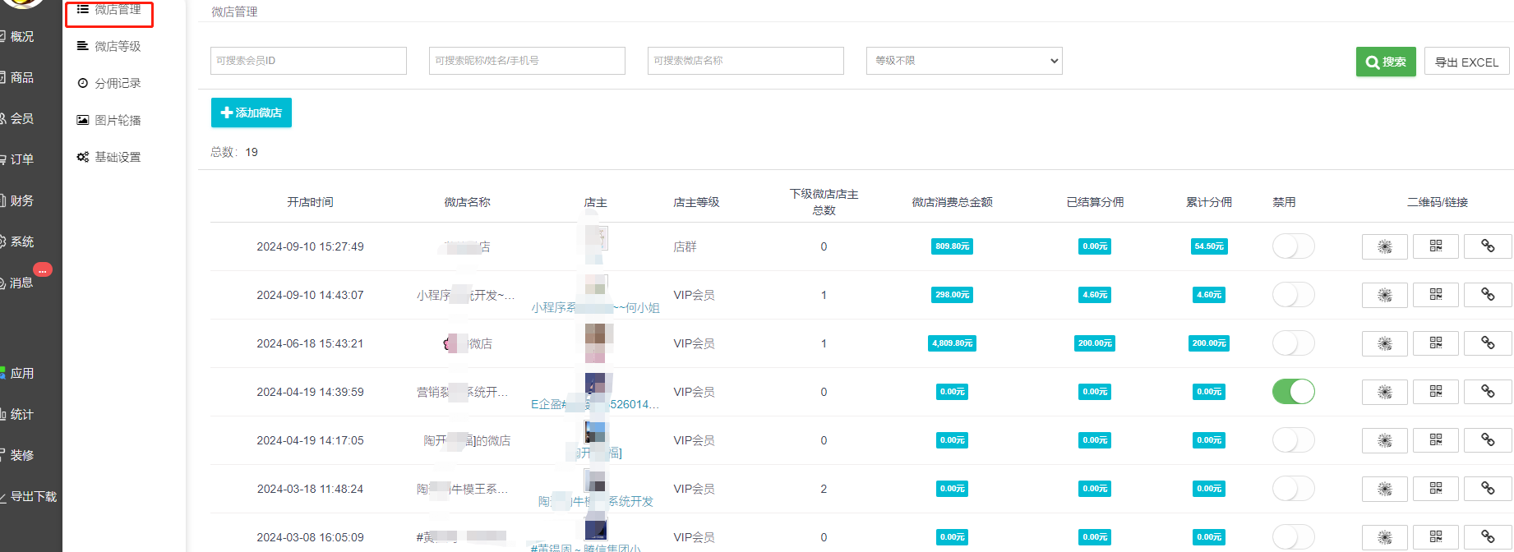The height and width of the screenshot is (552, 1514).
Task: Click the 图片轮播 image icon in sidebar
Action: [x=82, y=120]
